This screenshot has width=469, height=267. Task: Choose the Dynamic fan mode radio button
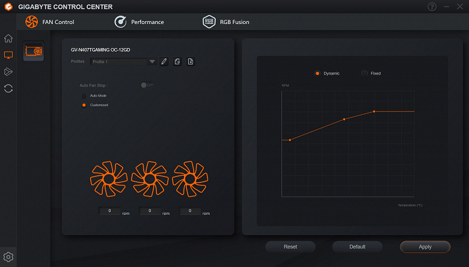point(317,73)
